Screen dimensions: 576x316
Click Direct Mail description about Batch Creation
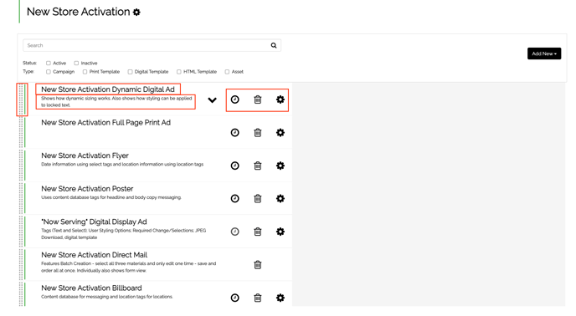(129, 268)
